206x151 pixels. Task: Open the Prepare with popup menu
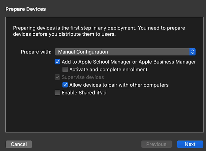[125, 52]
